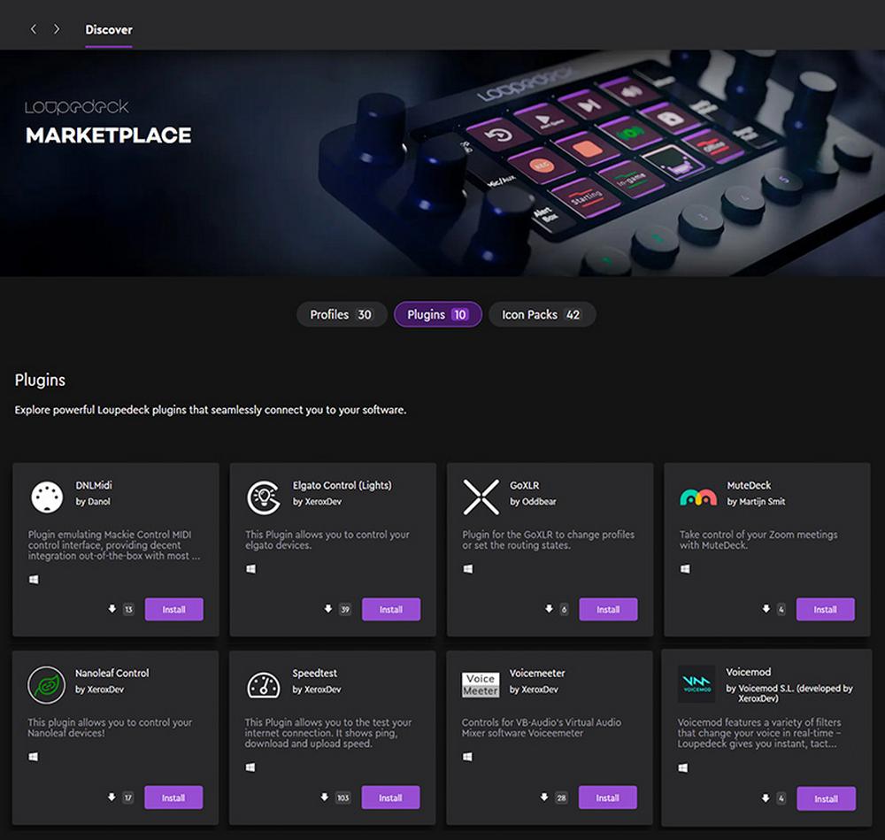Click the Windows icon on Voicemeeter card
This screenshot has width=885, height=840.
pos(467,757)
